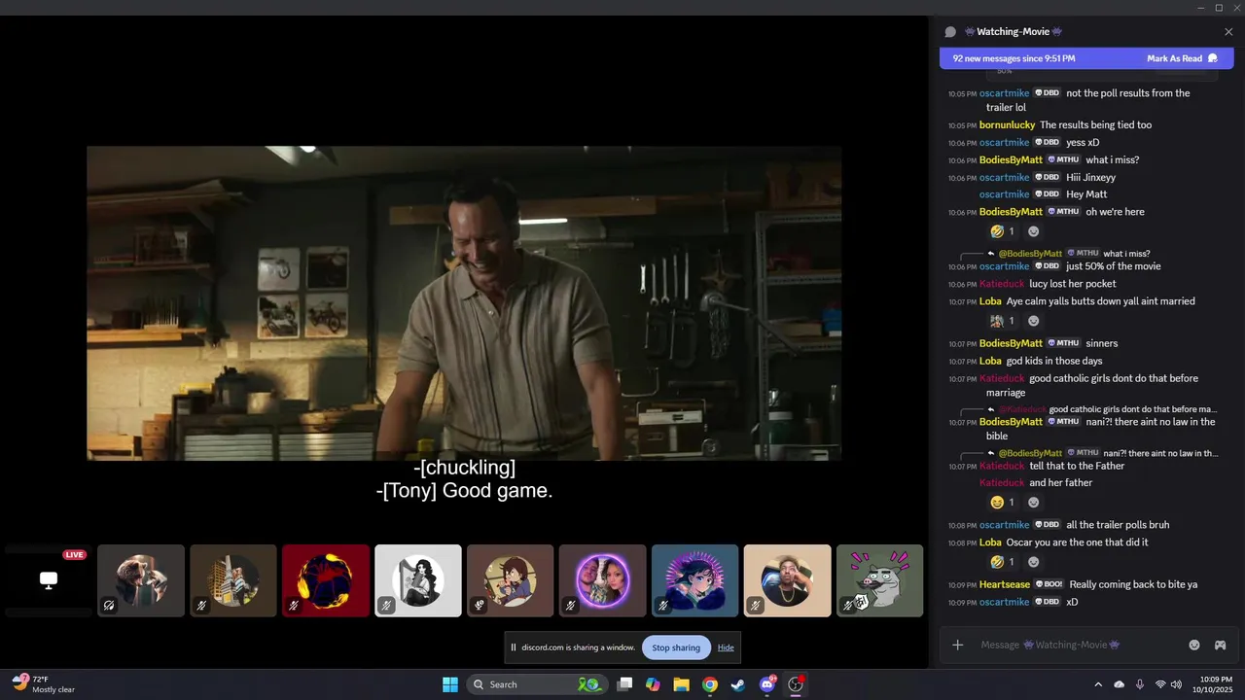
Task: Jump to the replied "what i miss?" message preview
Action: 1126,254
